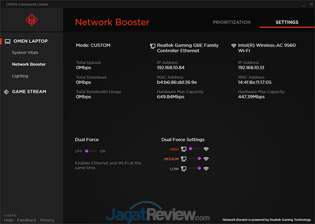Click the Wi-Fi icon in MEDIUM row
This screenshot has height=224, width=315.
[206, 159]
